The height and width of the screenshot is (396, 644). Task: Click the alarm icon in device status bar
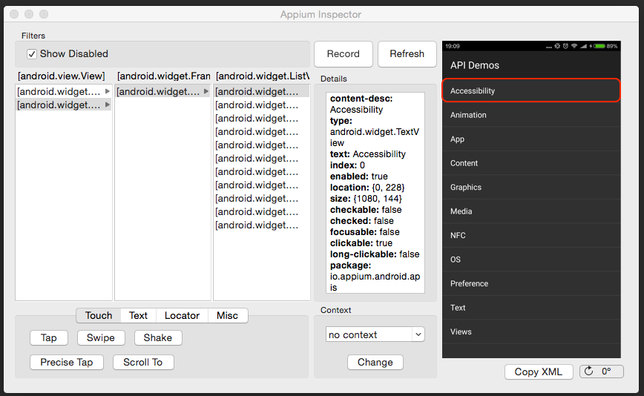(x=565, y=46)
